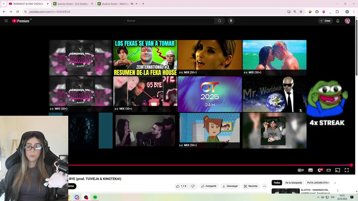Open the more actions ellipsis under the video
The width and height of the screenshot is (358, 201).
[264, 186]
